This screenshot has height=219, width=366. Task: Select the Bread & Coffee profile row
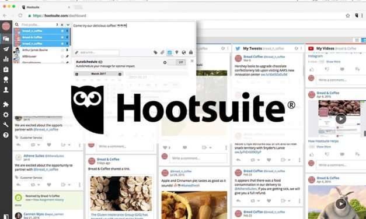pos(42,37)
